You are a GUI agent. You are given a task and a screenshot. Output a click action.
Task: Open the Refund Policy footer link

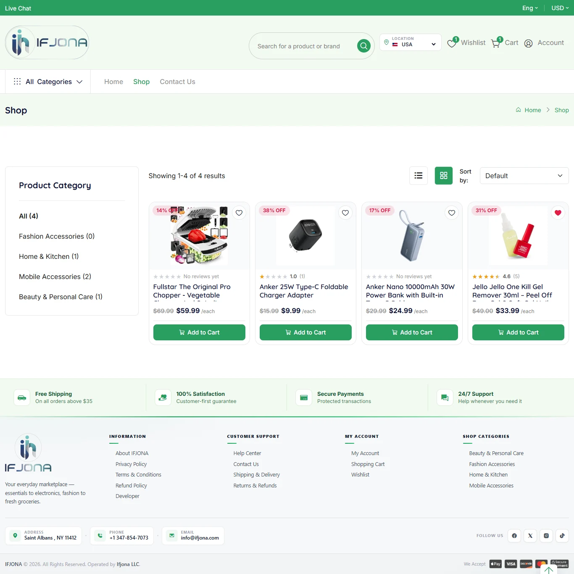[131, 485]
